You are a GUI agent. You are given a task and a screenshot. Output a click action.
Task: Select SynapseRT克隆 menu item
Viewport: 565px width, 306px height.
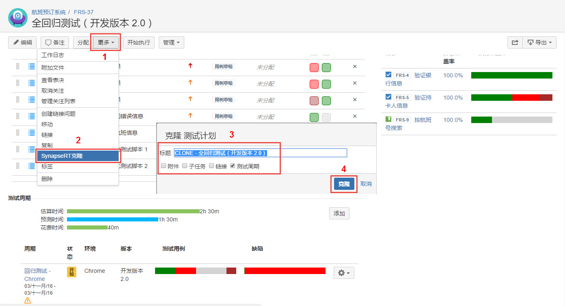78,156
